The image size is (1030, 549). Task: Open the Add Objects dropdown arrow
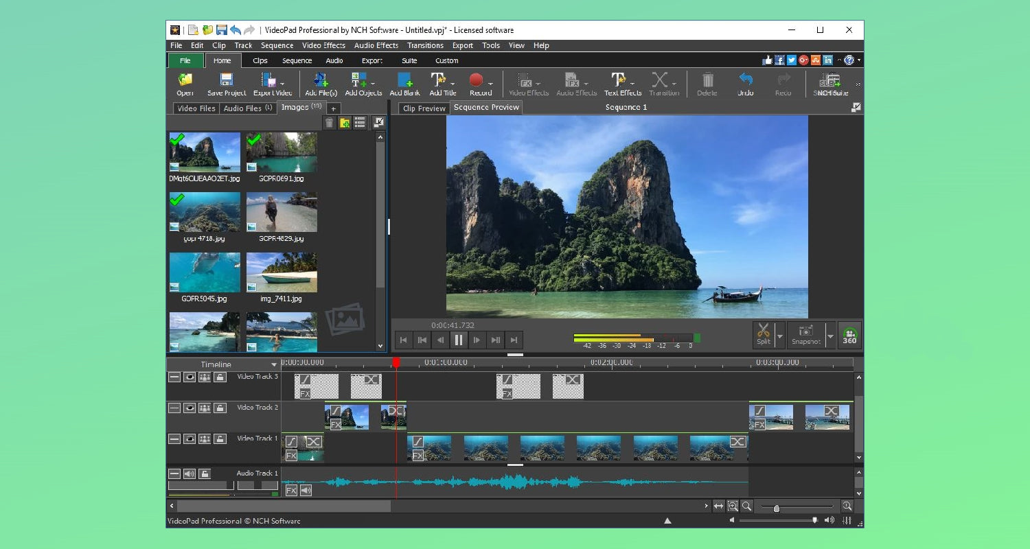tap(372, 84)
